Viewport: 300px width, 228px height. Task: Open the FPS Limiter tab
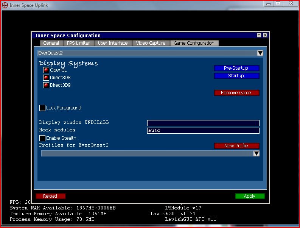tap(78, 43)
